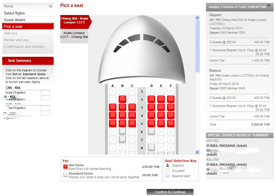
Task: Expand NUEA, ONGSAKUL under CNX-KUL requests
Action: click(x=208, y=146)
